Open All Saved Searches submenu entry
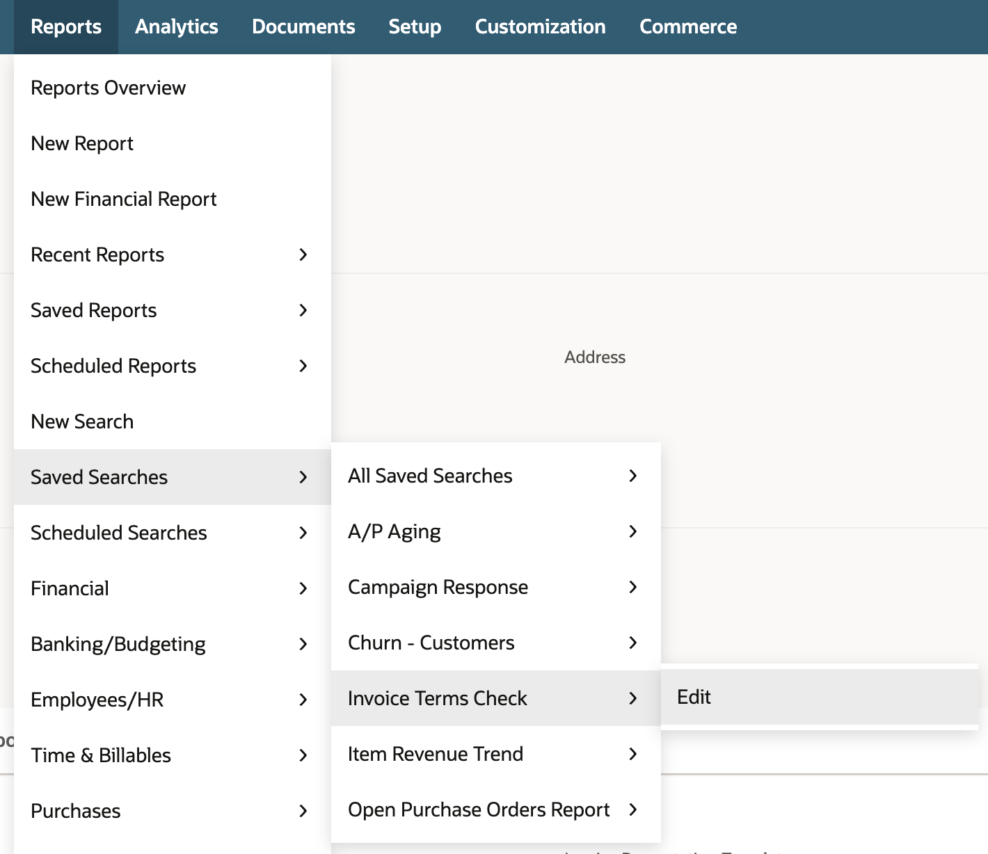988x854 pixels. pyautogui.click(x=496, y=476)
